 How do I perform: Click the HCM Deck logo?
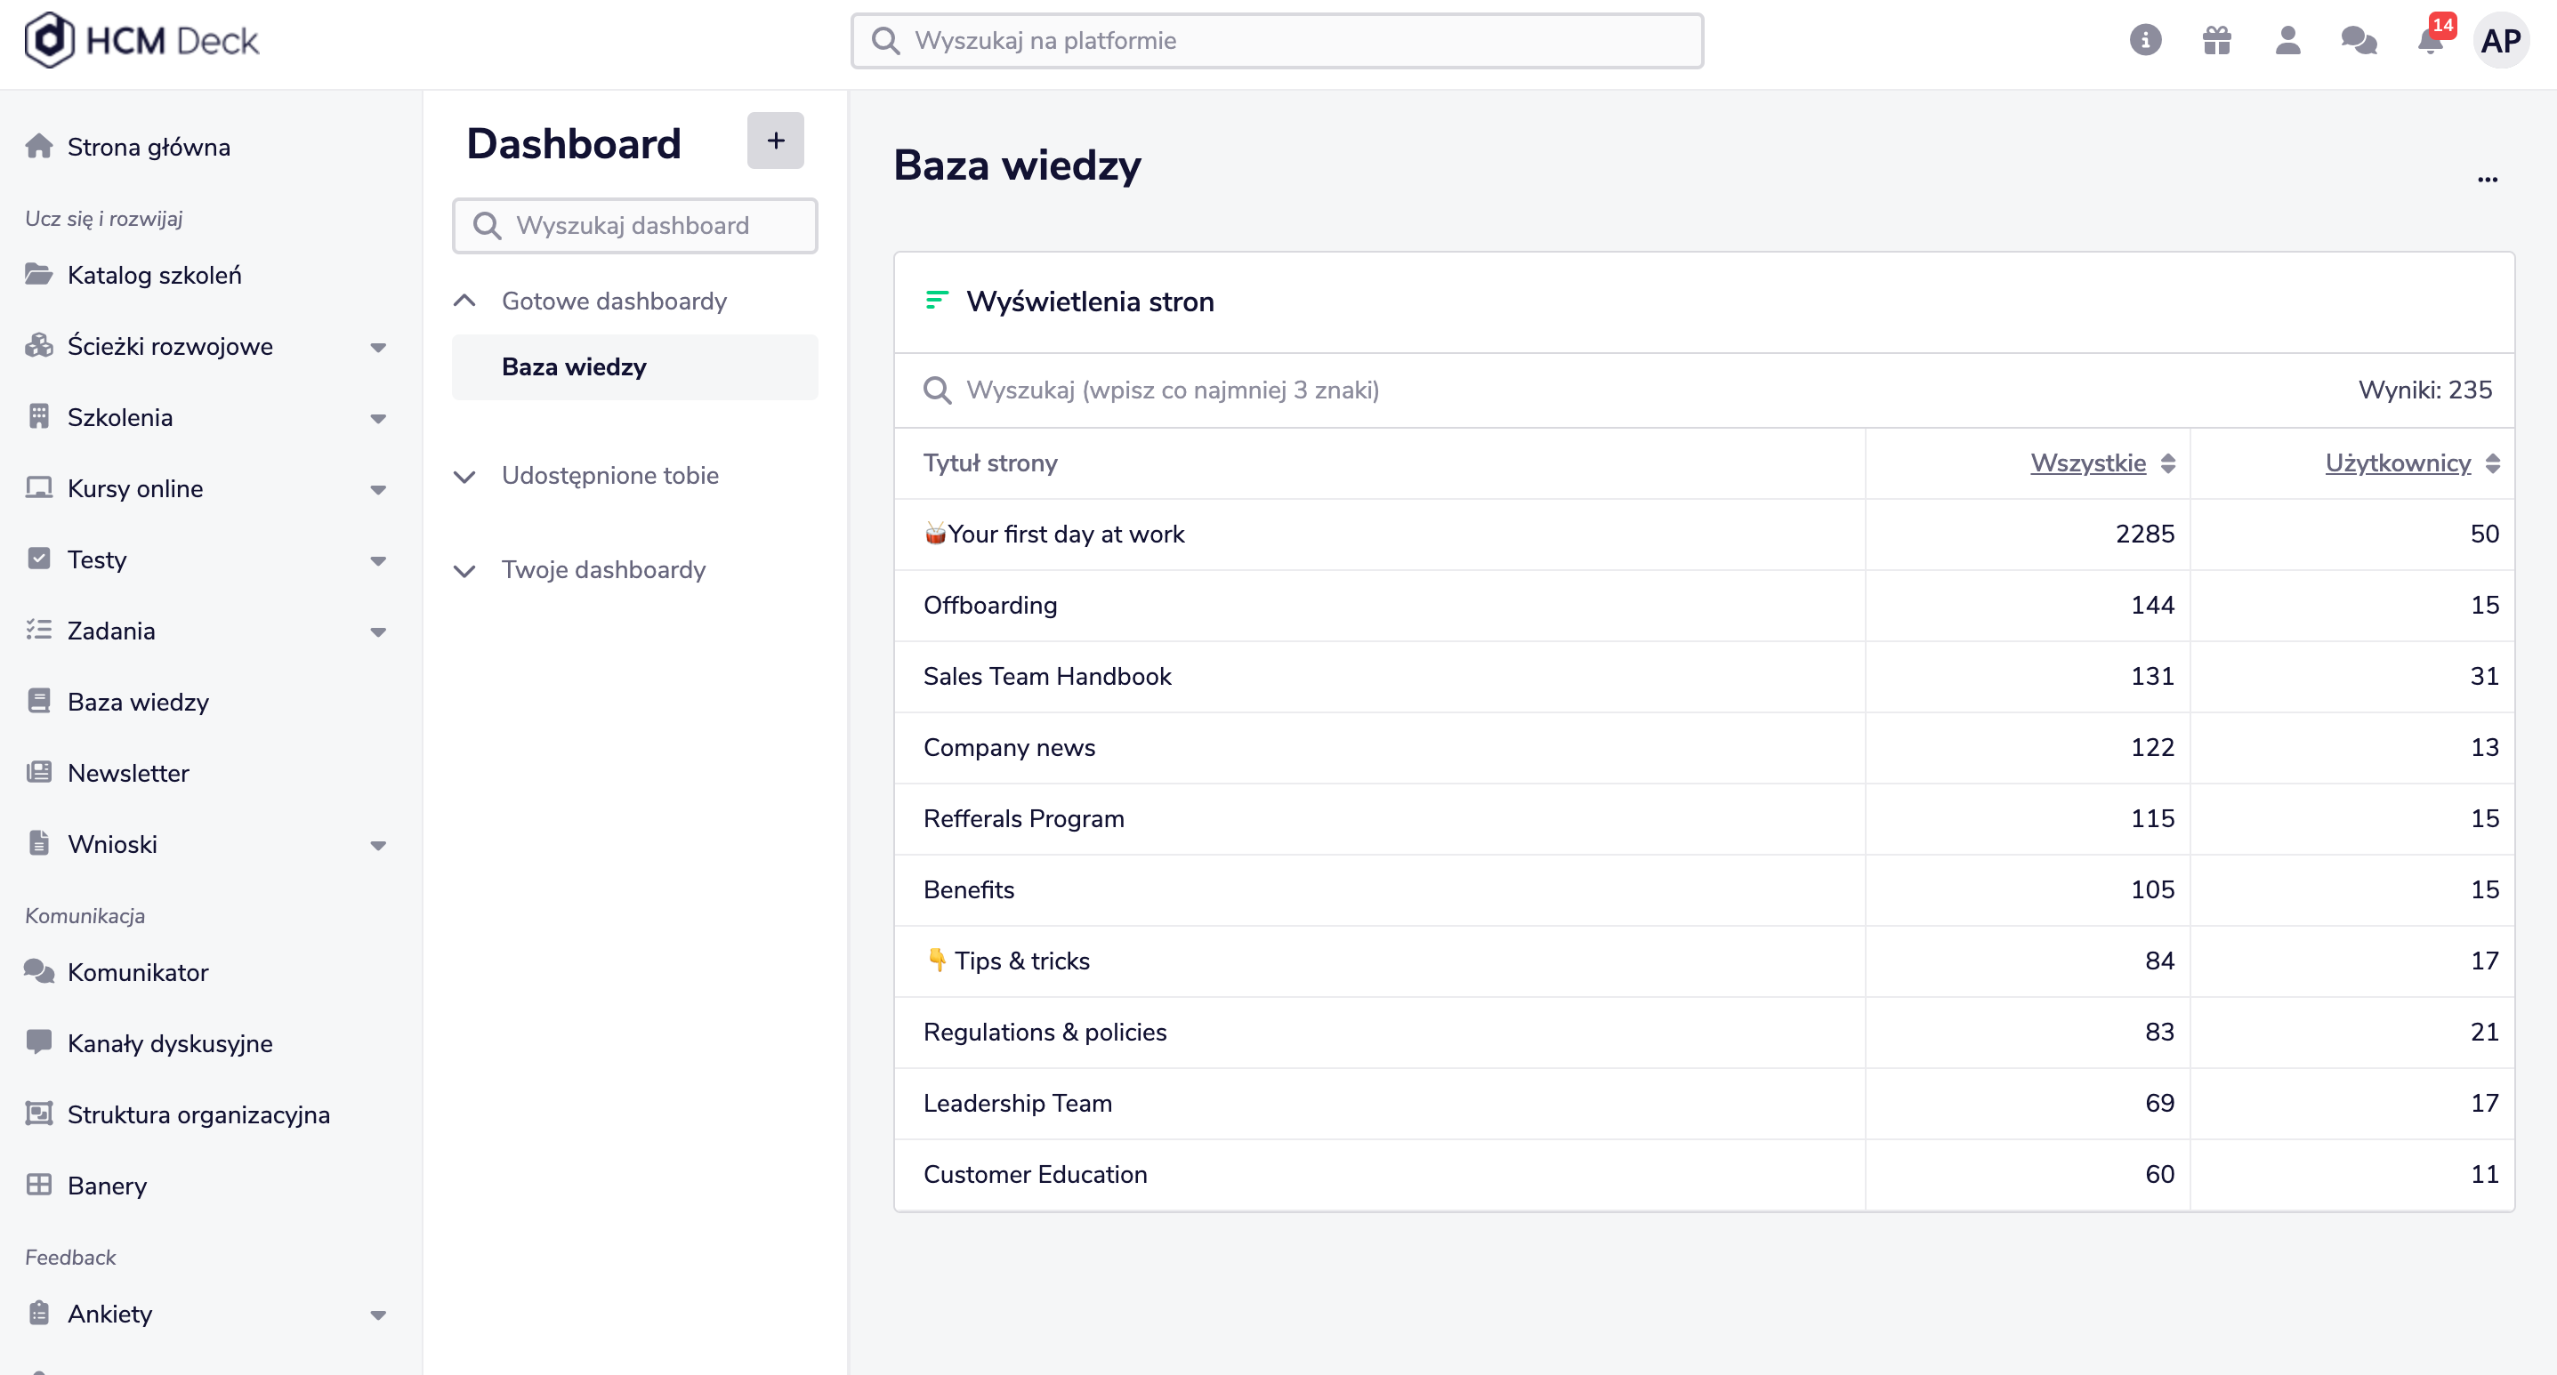[x=142, y=41]
